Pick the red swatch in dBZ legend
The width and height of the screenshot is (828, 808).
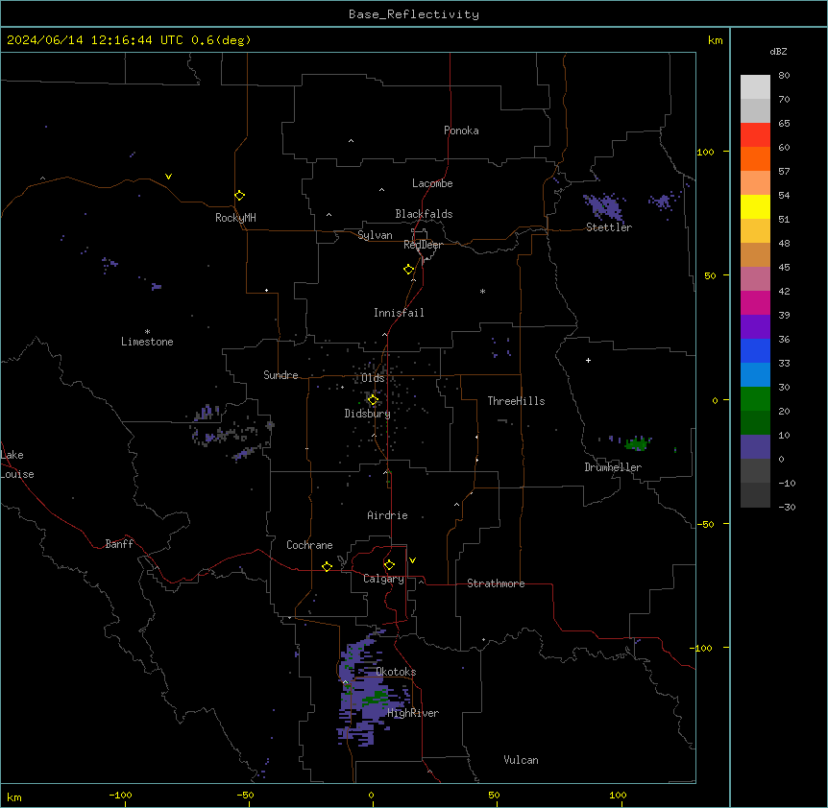coord(755,134)
